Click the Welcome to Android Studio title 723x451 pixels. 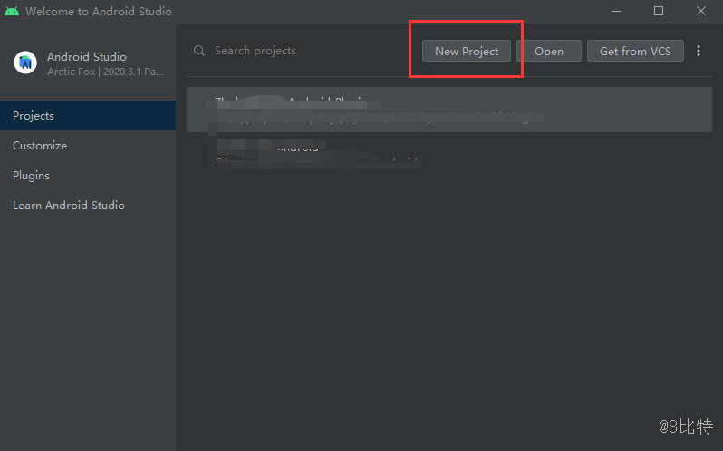click(x=98, y=12)
